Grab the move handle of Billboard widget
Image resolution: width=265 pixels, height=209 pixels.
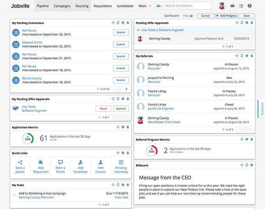coord(242,165)
